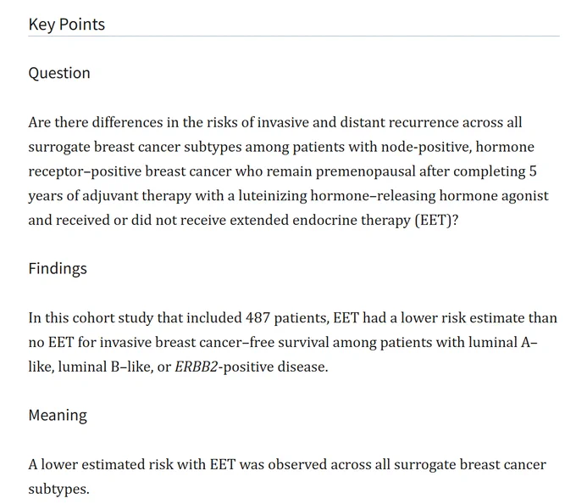Select the word premenopausal
Screen dimensions: 576x504
(365, 171)
